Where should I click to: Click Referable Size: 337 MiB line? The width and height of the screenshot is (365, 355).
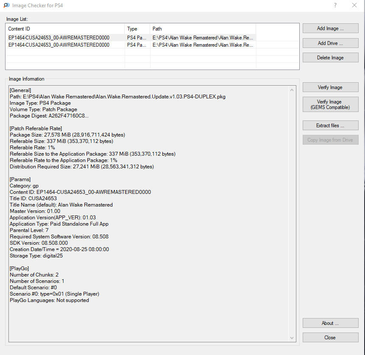pyautogui.click(x=61, y=141)
